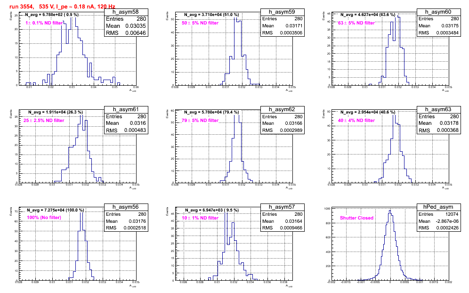The height and width of the screenshot is (293, 469).
Task: Click RMS 0.0002518 in h_asym56 stats
Action: coord(126,228)
